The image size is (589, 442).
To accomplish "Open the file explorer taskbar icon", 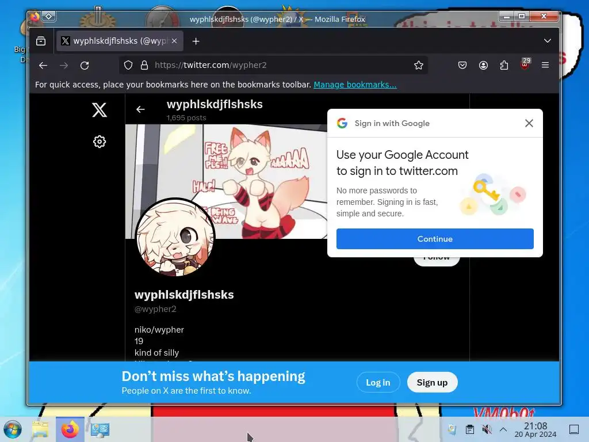I will (40, 429).
